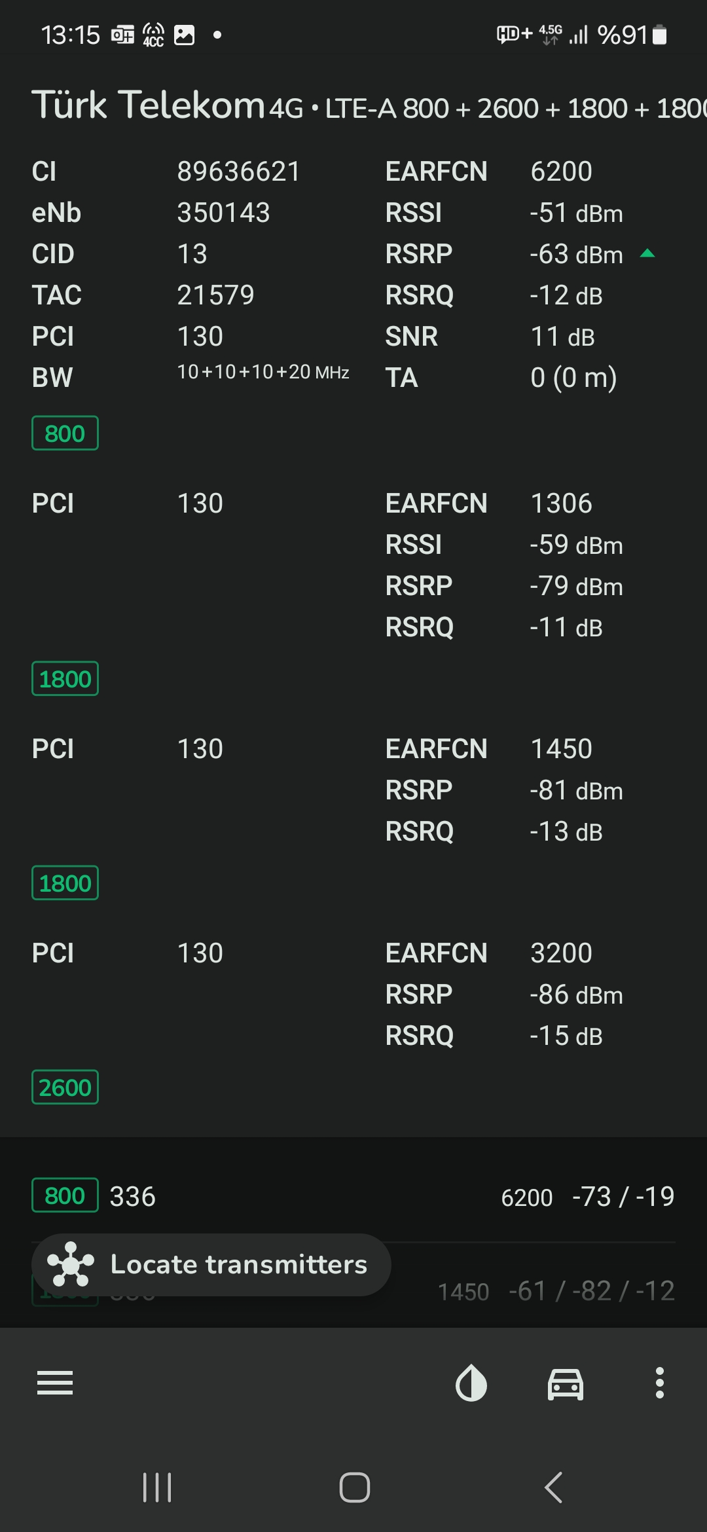The width and height of the screenshot is (707, 1532).
Task: Tap the BW 10+10+10+20 MHz value
Action: coord(263,372)
